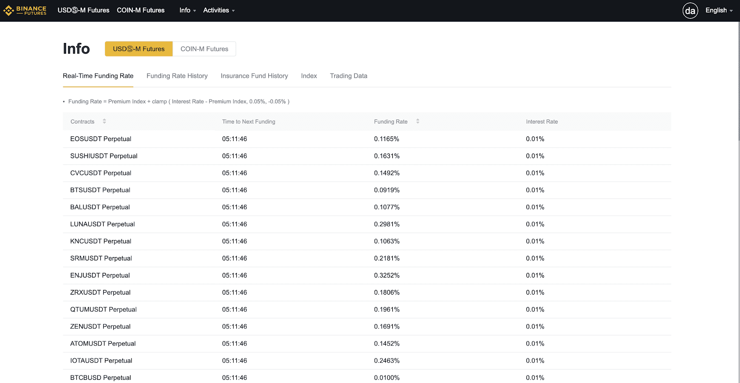Go to USDⓈ-M Futures in top navigation
Viewport: 740px width, 383px height.
(83, 10)
